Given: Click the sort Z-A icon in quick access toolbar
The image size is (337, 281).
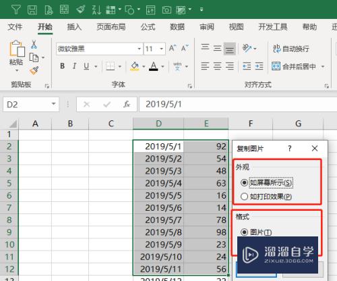Looking at the screenshot, I should click(96, 9).
